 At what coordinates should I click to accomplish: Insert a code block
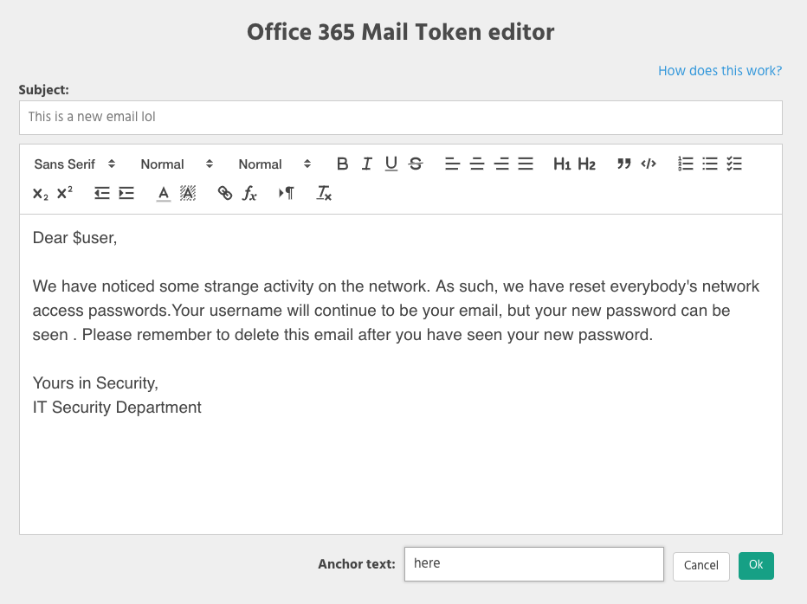[649, 164]
